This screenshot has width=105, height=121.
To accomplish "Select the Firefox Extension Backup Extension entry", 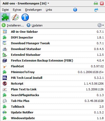I will point(52,60).
